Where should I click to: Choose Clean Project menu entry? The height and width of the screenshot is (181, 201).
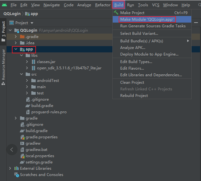[152, 83]
